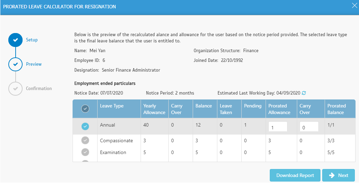Click the Setup step circle icon
The width and height of the screenshot is (359, 185).
point(15,40)
